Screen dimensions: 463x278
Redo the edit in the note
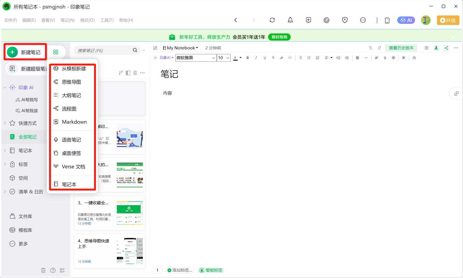click(380, 48)
